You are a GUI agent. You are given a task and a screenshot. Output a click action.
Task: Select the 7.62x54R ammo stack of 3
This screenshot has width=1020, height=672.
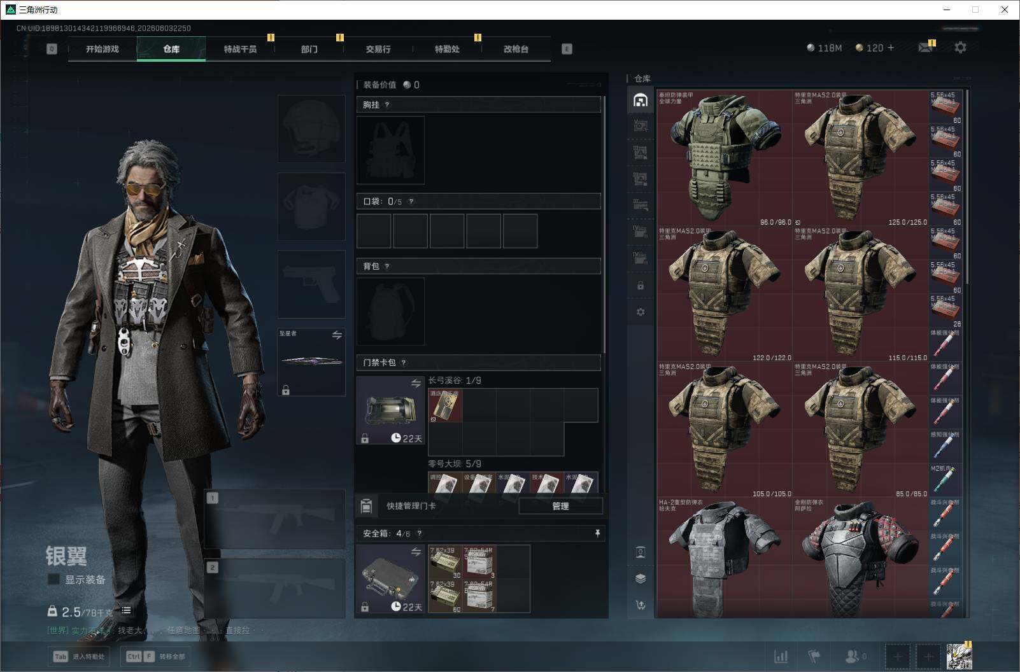(479, 562)
